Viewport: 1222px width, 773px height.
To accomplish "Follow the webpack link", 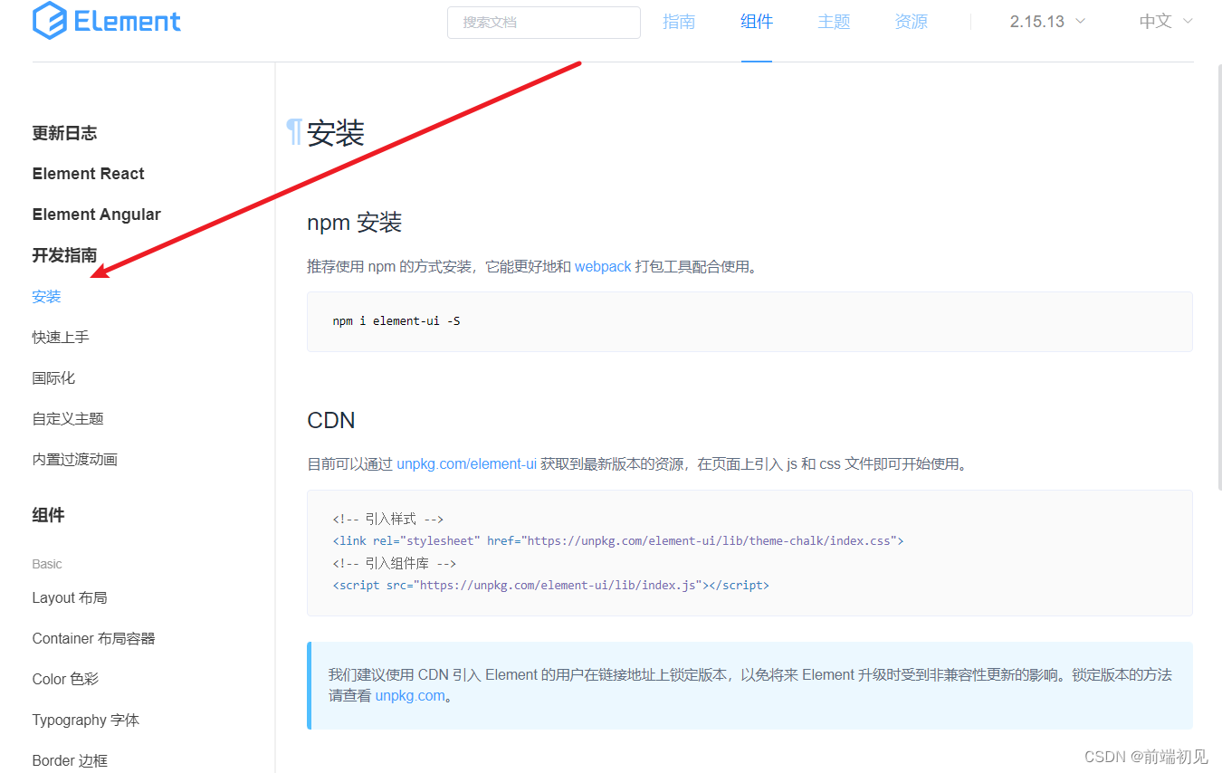I will tap(603, 267).
